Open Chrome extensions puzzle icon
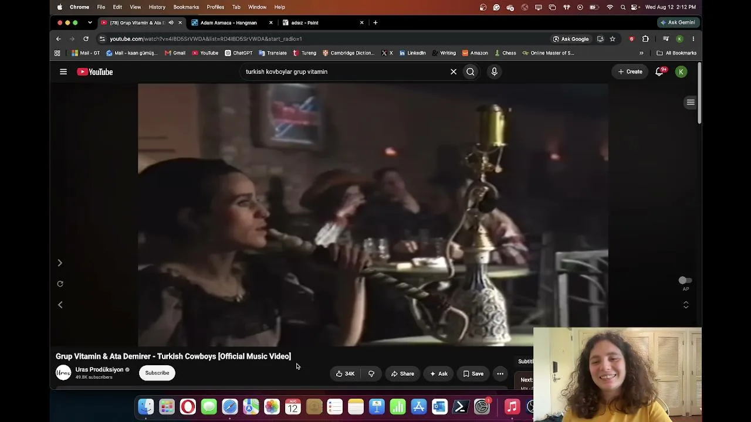The image size is (751, 422). pos(645,39)
